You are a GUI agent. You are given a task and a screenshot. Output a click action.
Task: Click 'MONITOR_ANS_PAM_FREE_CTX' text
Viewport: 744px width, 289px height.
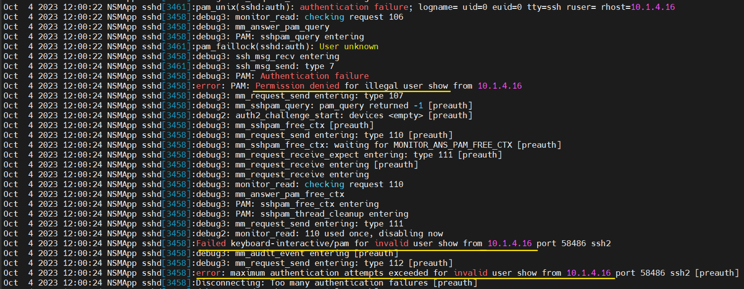(453, 145)
